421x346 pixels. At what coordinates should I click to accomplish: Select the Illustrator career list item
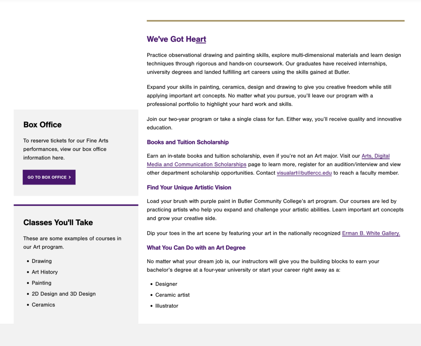click(x=167, y=306)
